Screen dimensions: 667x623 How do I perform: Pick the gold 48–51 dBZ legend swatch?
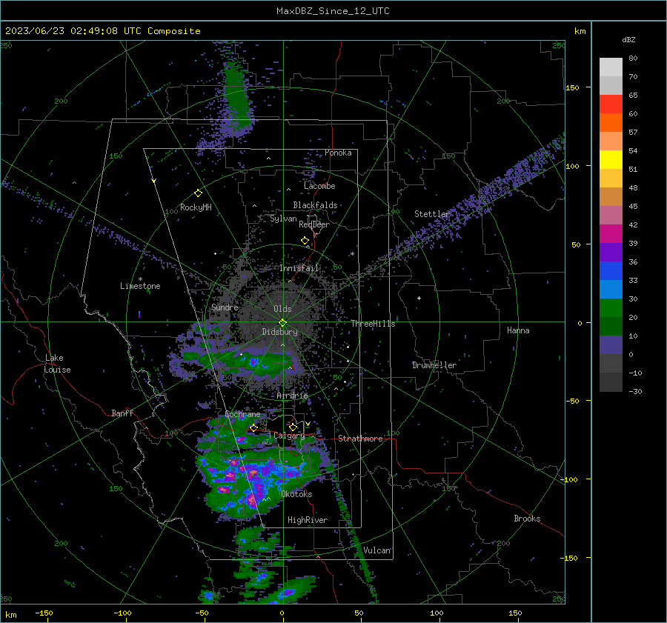611,179
